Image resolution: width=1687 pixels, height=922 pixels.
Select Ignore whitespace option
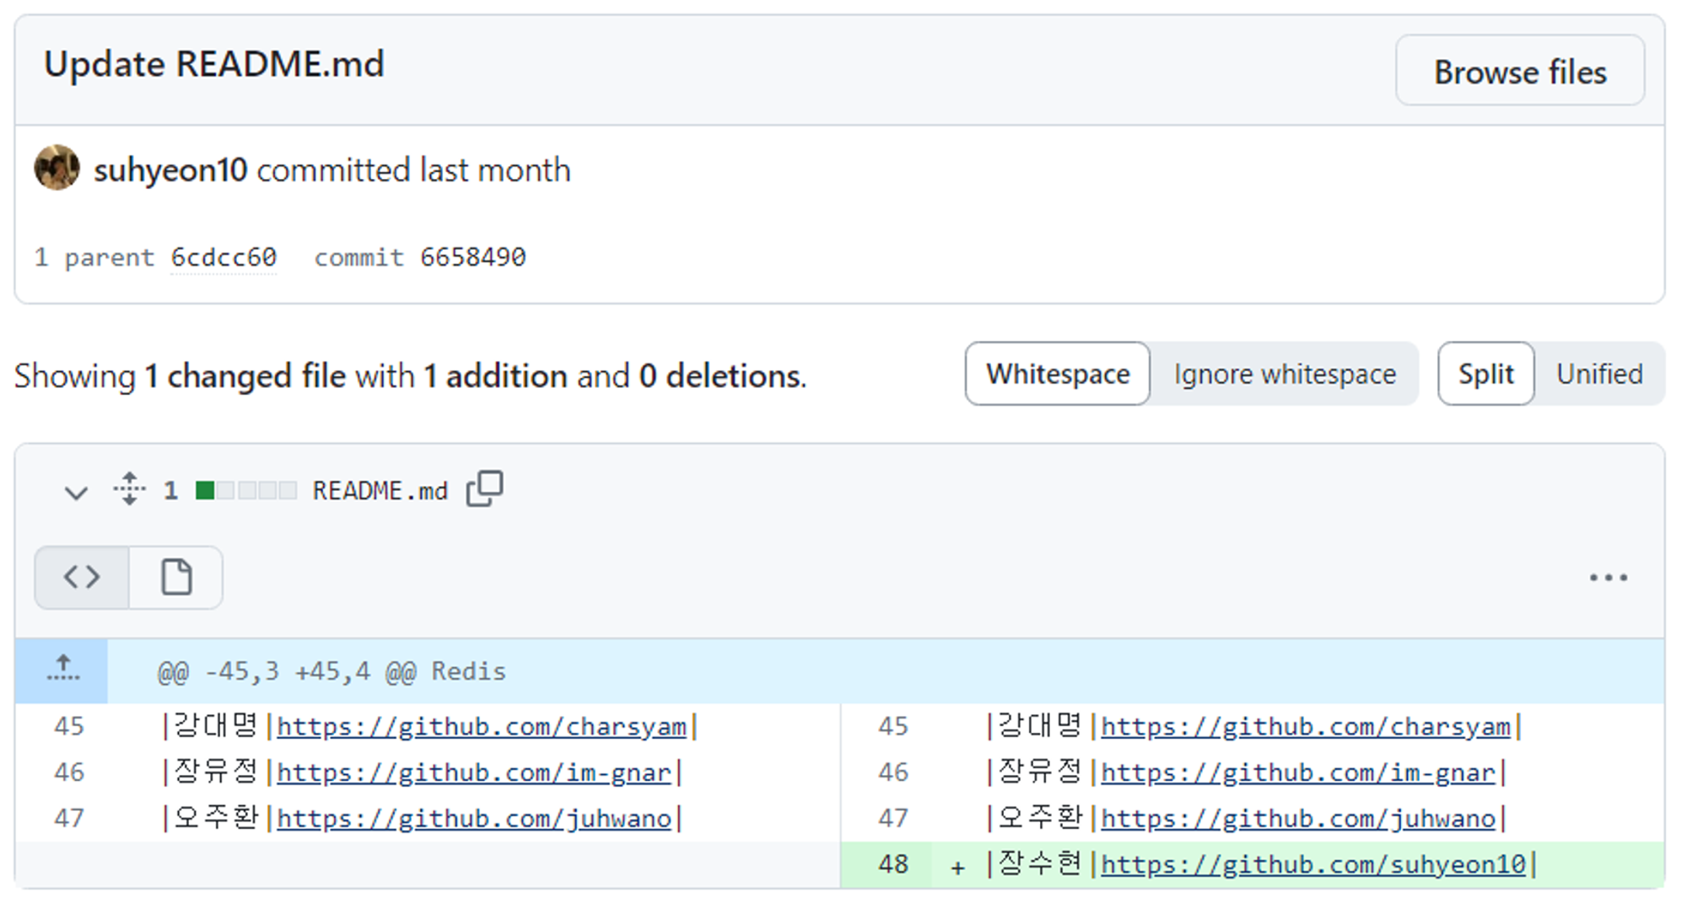[1285, 374]
